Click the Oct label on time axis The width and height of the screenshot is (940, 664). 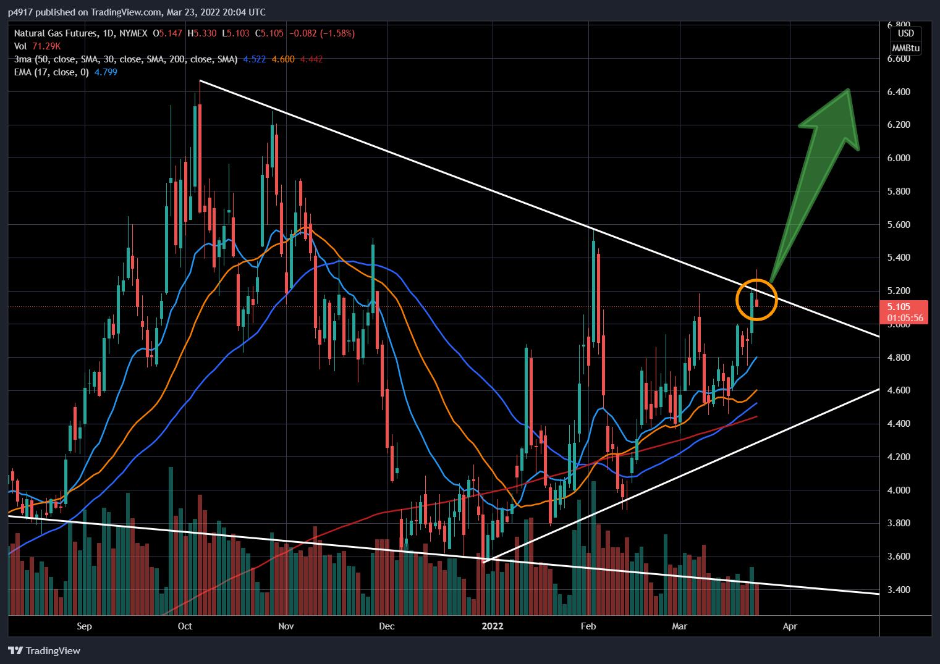click(x=185, y=626)
